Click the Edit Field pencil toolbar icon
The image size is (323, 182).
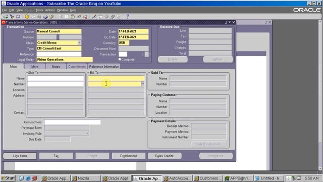pos(94,17)
